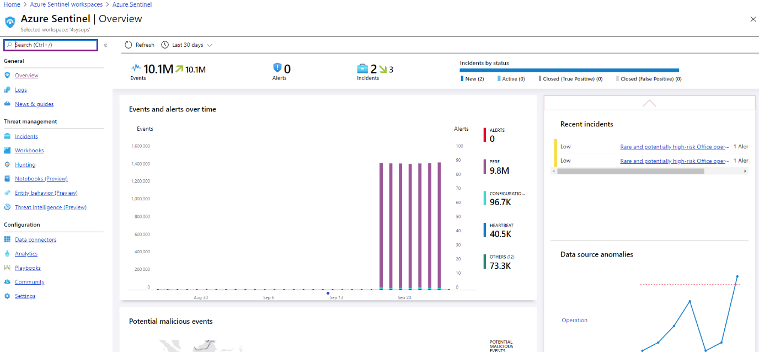Click the Community people icon
The width and height of the screenshot is (759, 352).
coord(7,282)
